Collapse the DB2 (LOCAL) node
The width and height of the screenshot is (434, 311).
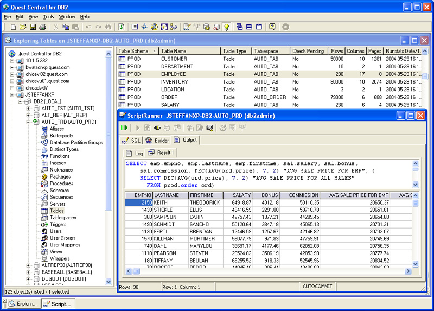coord(20,101)
